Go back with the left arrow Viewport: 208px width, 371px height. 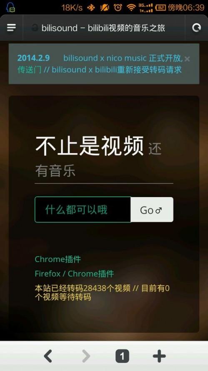48,356
